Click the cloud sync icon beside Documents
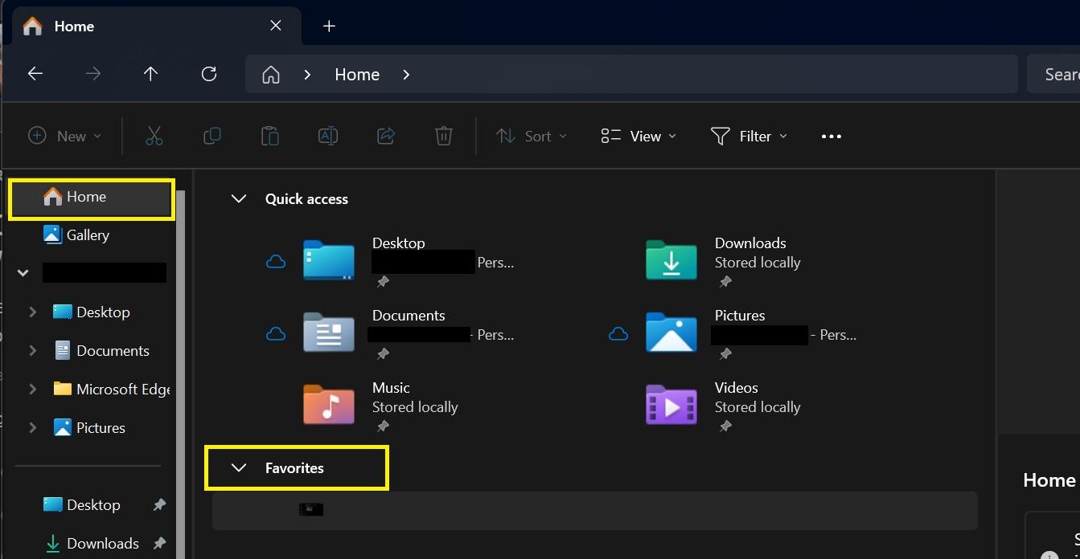 pyautogui.click(x=276, y=333)
